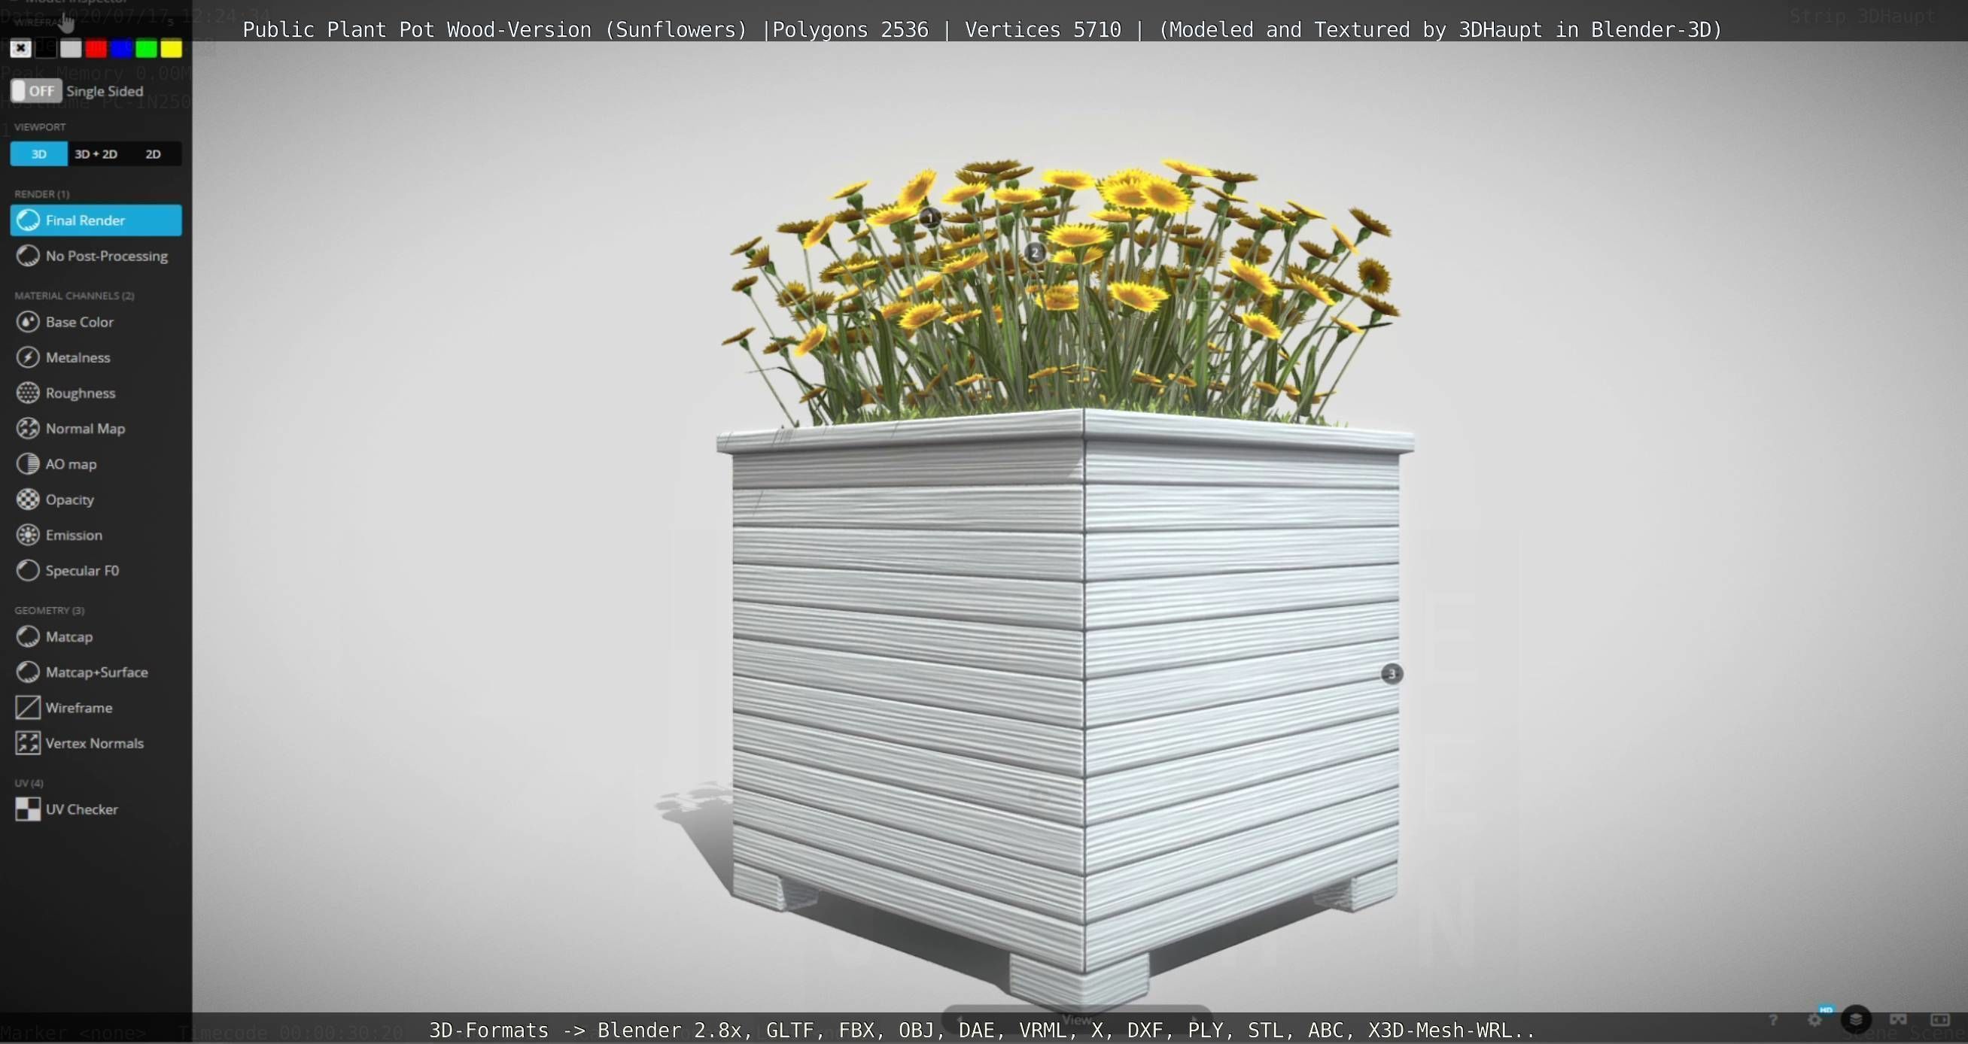
Task: Open annotation marker 2 on flowers
Action: pos(1034,252)
